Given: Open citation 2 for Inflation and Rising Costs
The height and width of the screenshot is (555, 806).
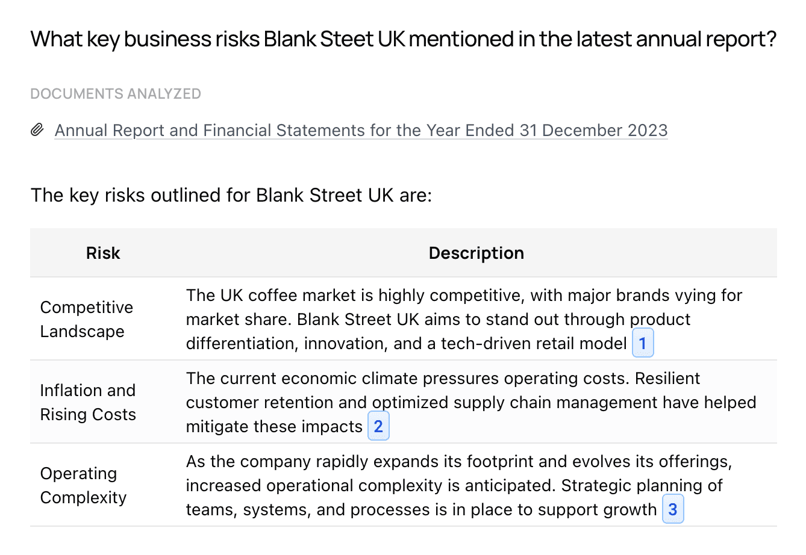Looking at the screenshot, I should [378, 426].
